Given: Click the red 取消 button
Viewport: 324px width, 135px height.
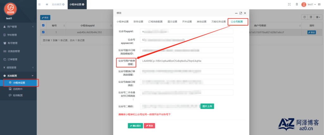Looking at the screenshot, I should pyautogui.click(x=149, y=126).
